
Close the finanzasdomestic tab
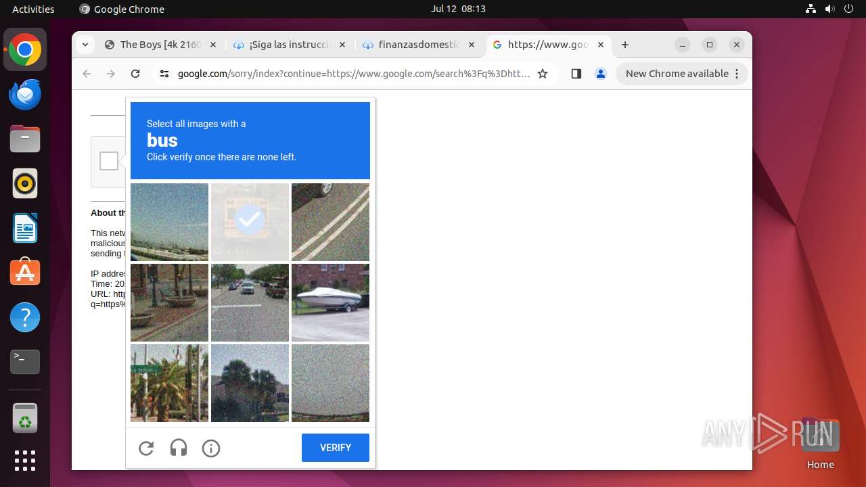pyautogui.click(x=471, y=45)
